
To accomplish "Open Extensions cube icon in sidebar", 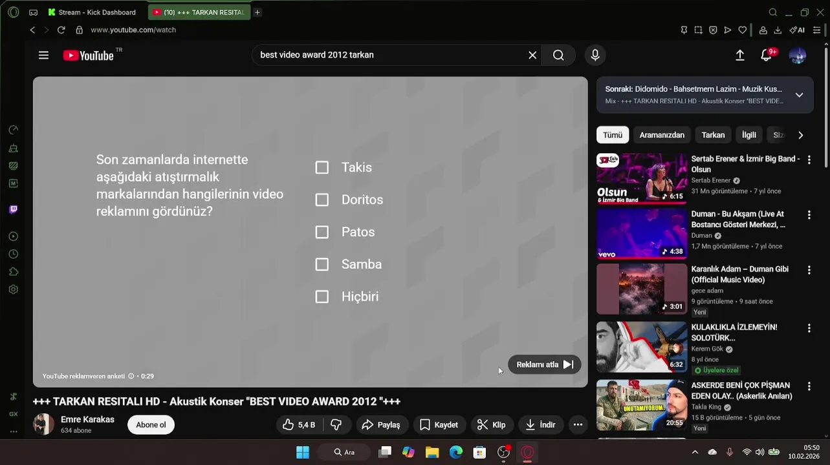I will [x=13, y=272].
